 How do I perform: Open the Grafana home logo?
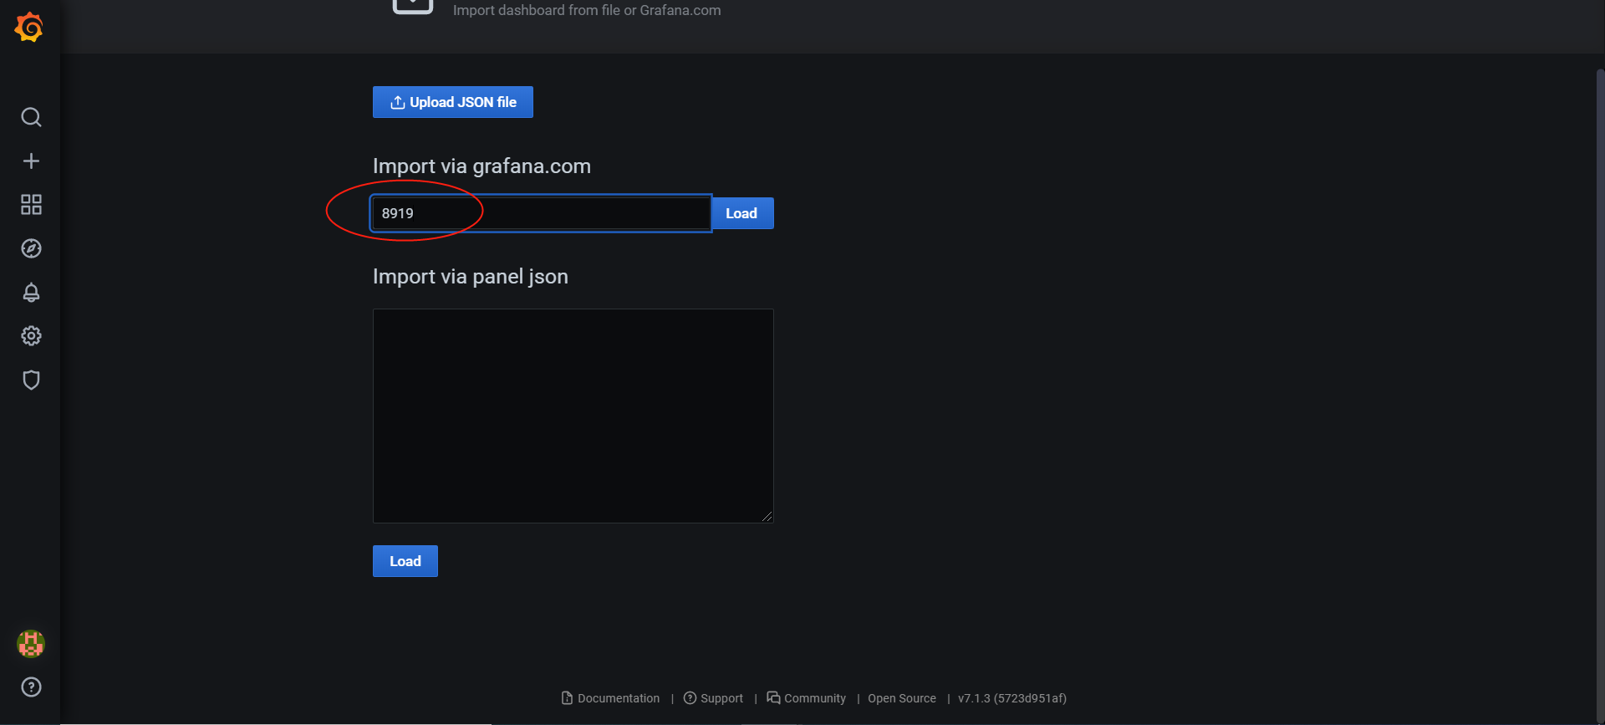click(29, 28)
